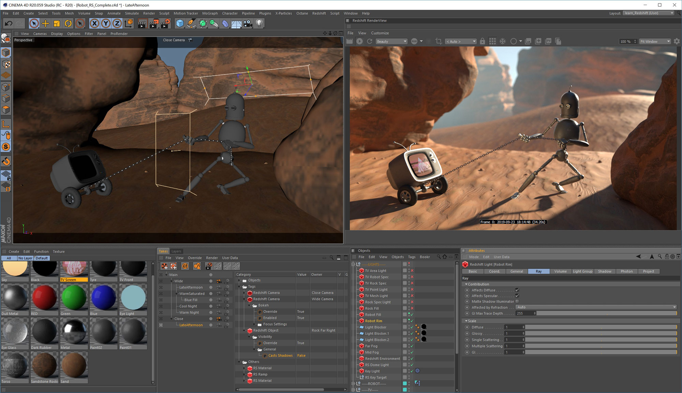The image size is (682, 393).
Task: Click the Camera creation icon
Action: tap(247, 23)
